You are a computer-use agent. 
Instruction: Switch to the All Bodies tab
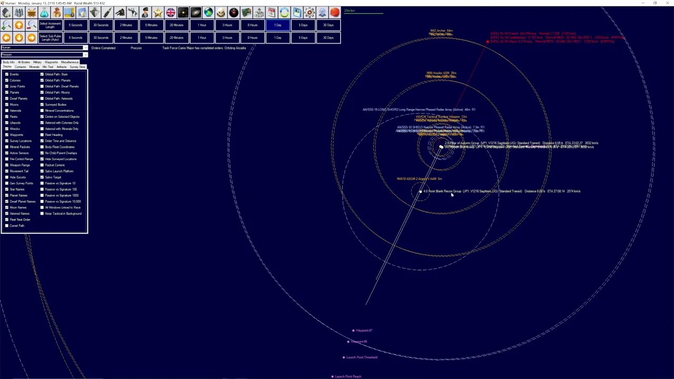[x=24, y=62]
